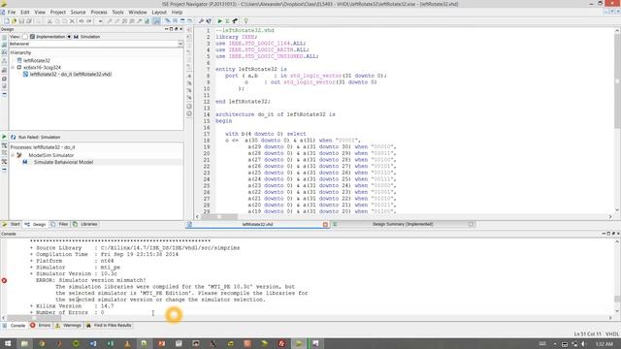The width and height of the screenshot is (621, 349).
Task: Click the Cut scissors toolbar icon
Action: coord(49,21)
